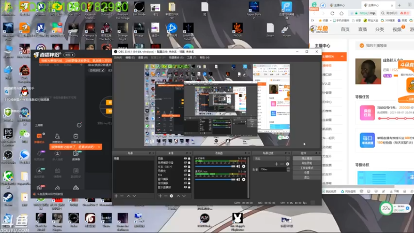Collapse the orange 主播相关 sidebar section
This screenshot has width=414, height=233.
click(x=342, y=56)
